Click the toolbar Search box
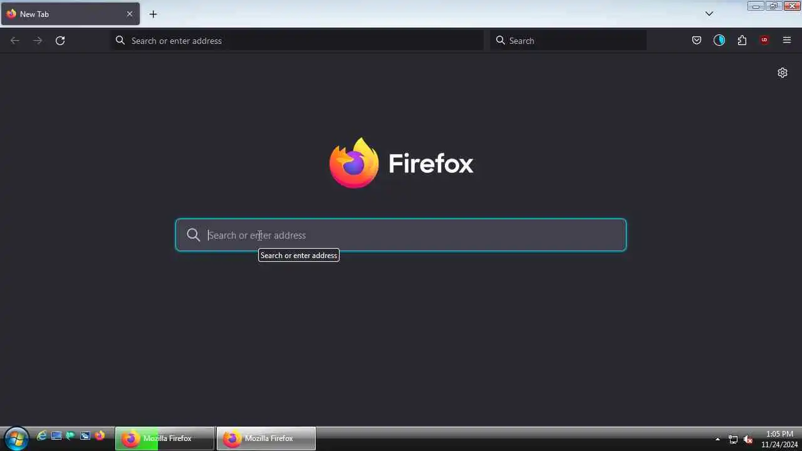 point(568,41)
